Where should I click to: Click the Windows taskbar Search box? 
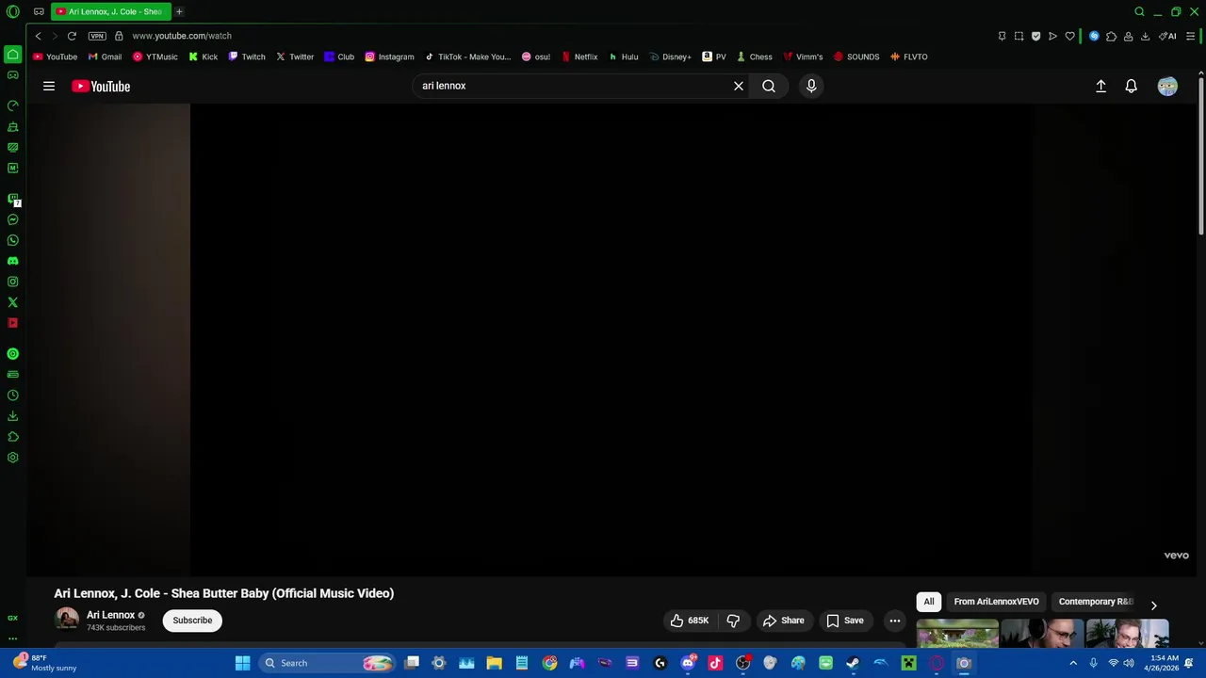point(326,663)
